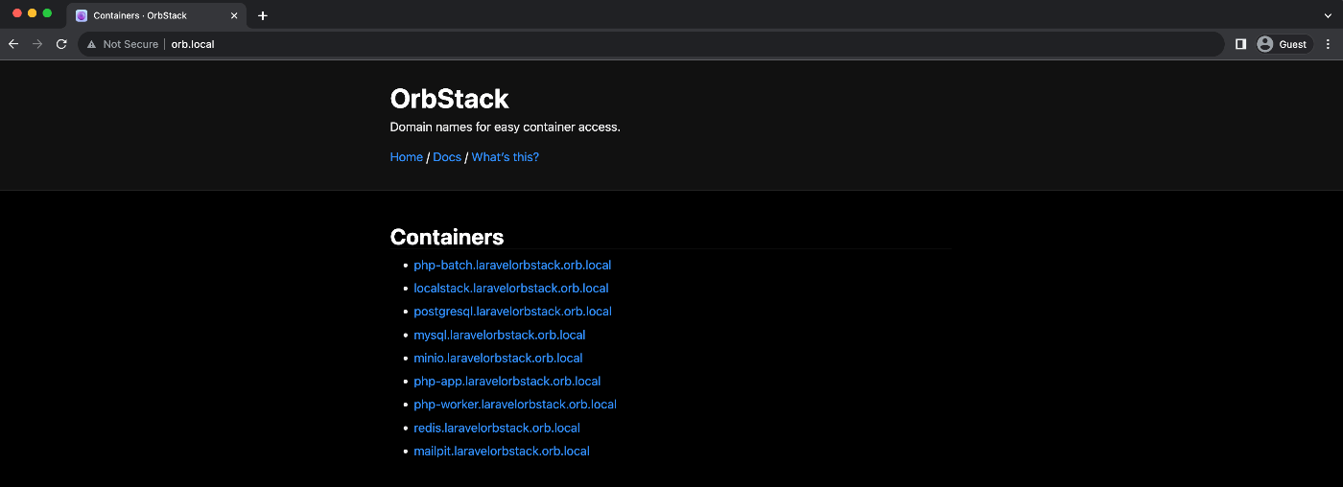Open php-batch.laravelorbstack.orb.local
Screen dimensions: 1343x487
[512, 266]
